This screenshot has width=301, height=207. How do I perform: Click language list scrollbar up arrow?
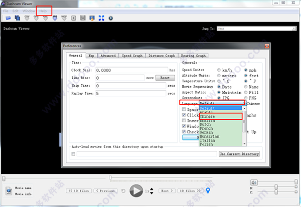[244, 109]
